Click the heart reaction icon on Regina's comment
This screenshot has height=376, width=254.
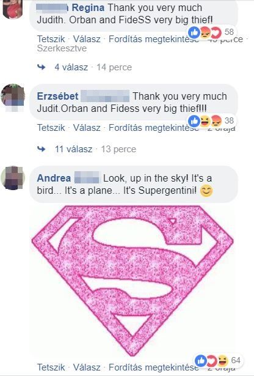pyautogui.click(x=216, y=32)
